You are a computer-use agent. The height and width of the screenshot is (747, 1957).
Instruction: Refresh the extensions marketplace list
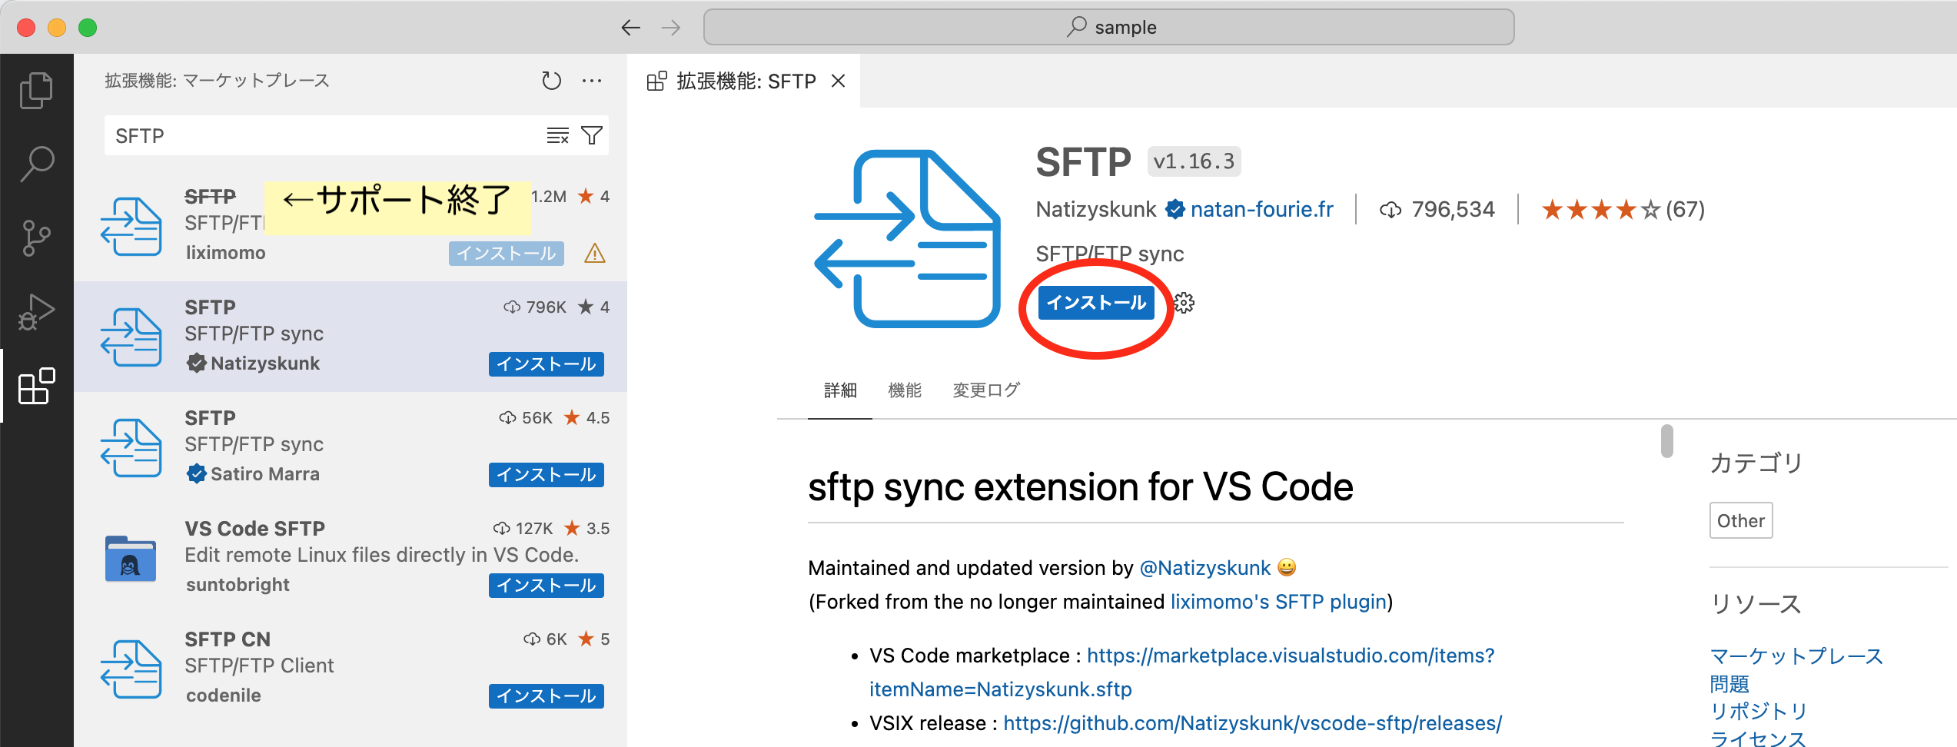(551, 81)
